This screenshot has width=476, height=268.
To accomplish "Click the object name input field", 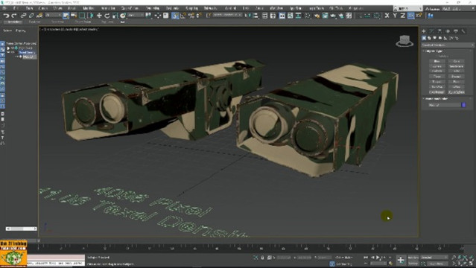I will pos(444,105).
